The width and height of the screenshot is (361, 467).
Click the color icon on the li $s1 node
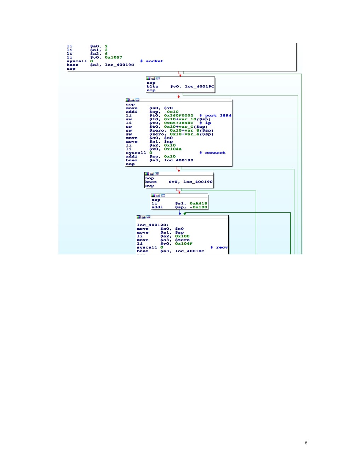(153, 195)
